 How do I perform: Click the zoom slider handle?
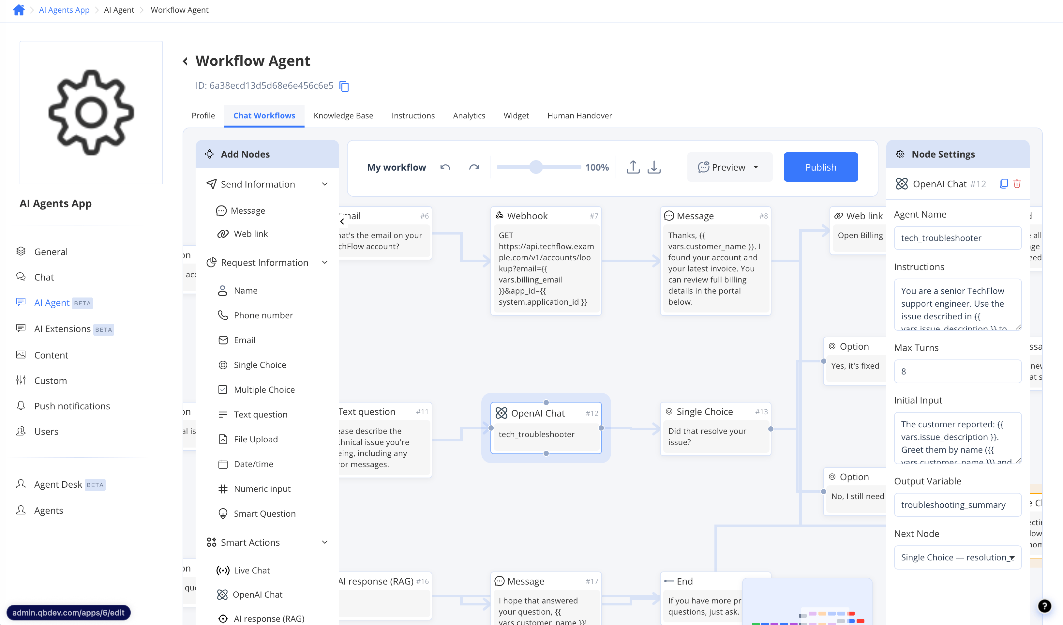(536, 167)
